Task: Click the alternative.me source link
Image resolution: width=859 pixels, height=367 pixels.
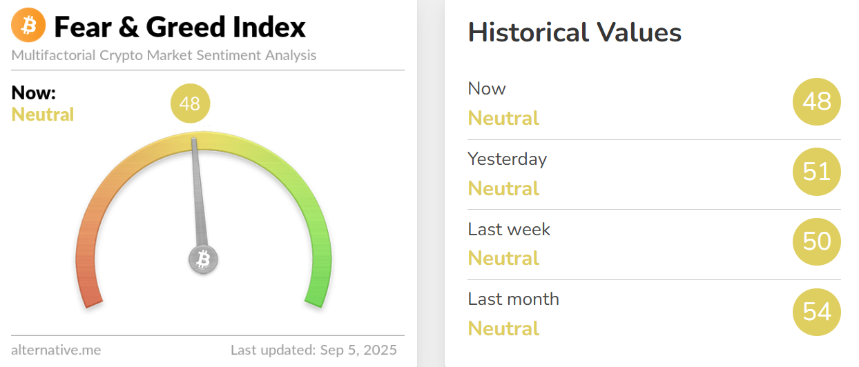Action: coord(56,350)
